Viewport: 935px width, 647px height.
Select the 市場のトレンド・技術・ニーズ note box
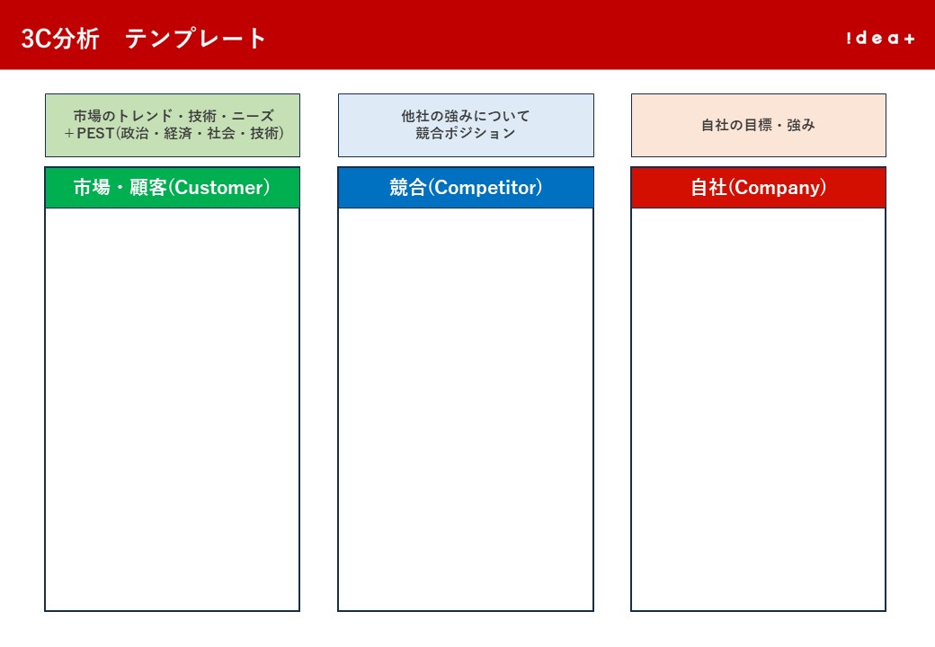pyautogui.click(x=171, y=125)
